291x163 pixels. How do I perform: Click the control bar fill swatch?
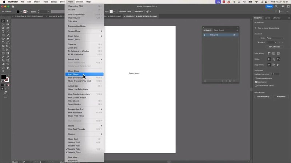click(x=18, y=12)
